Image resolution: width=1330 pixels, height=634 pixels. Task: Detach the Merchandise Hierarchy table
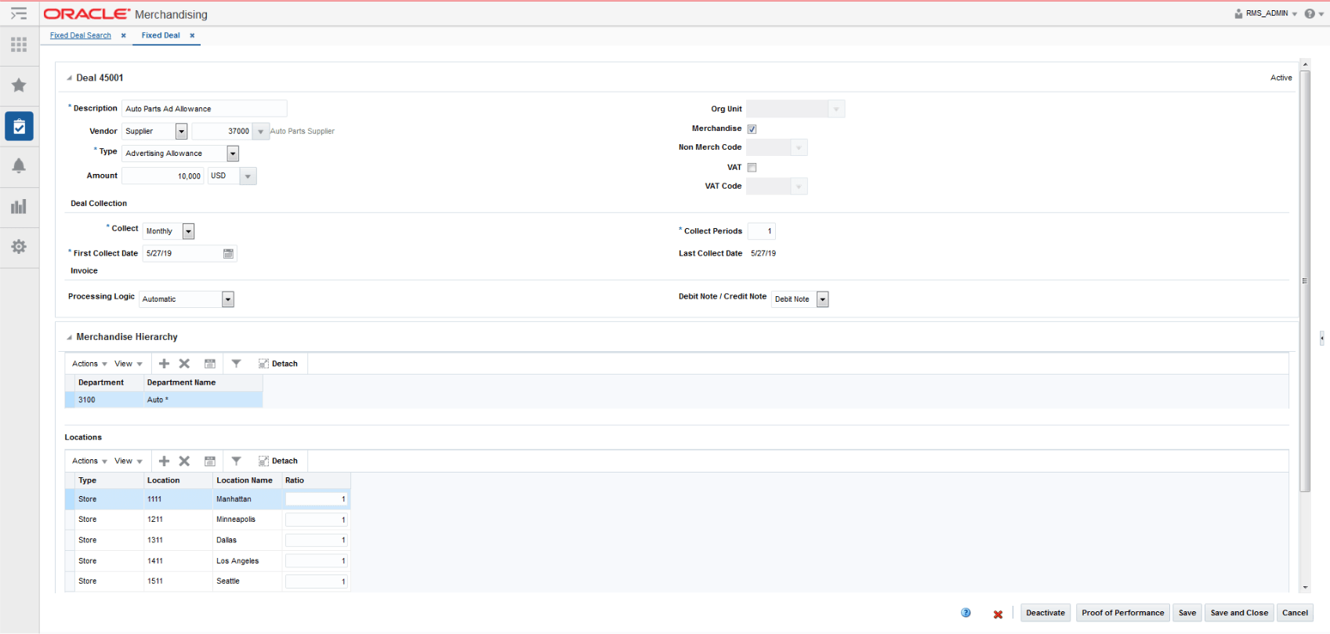coord(278,364)
